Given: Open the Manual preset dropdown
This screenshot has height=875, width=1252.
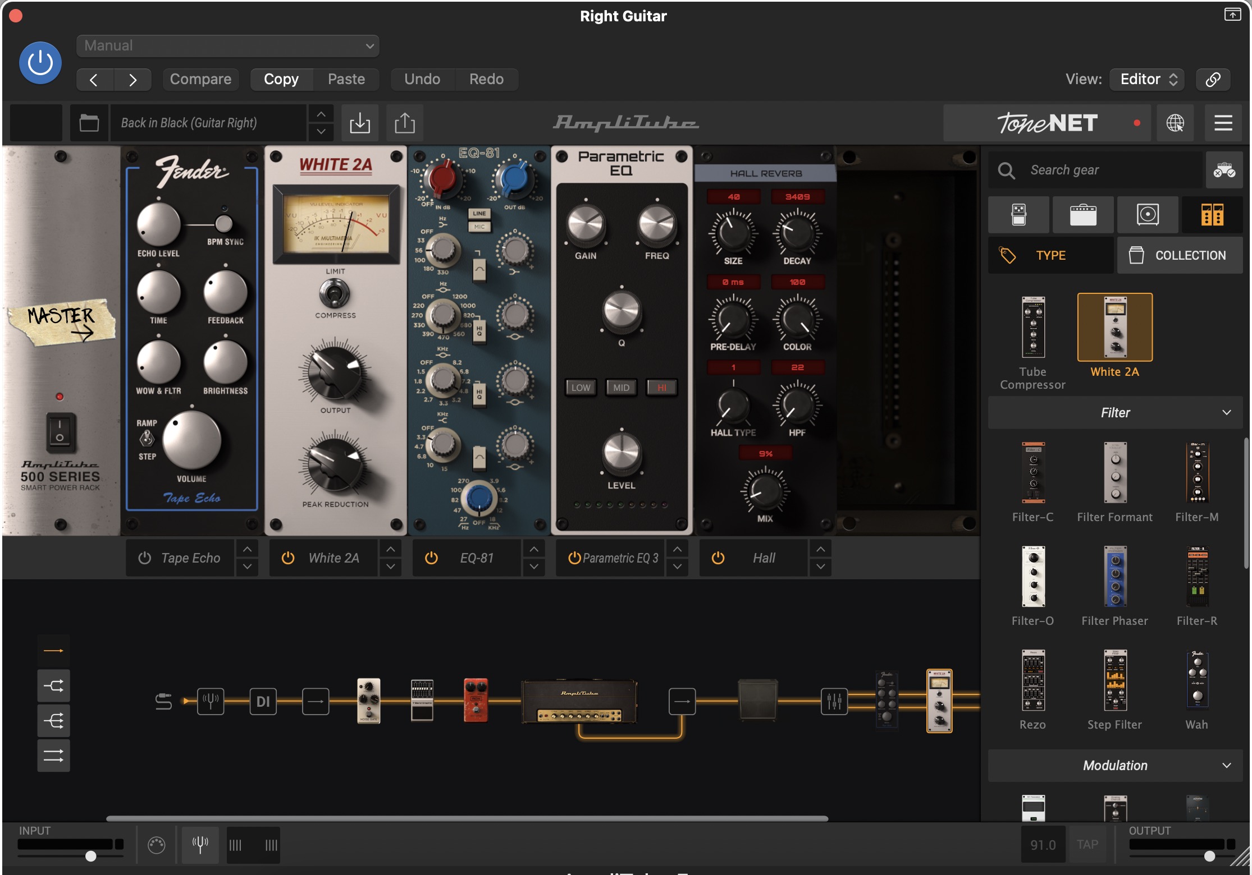Looking at the screenshot, I should tap(227, 46).
